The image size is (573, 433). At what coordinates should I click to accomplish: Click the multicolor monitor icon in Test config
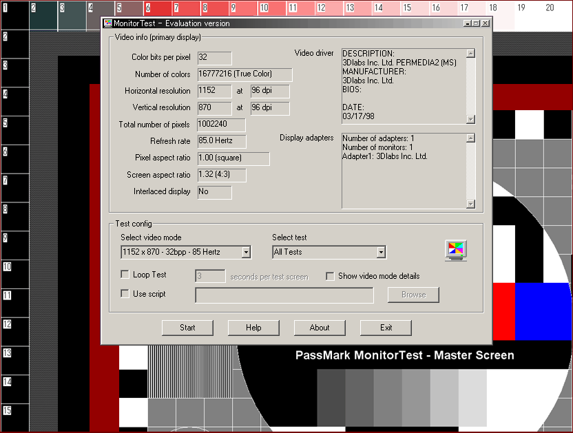[455, 250]
